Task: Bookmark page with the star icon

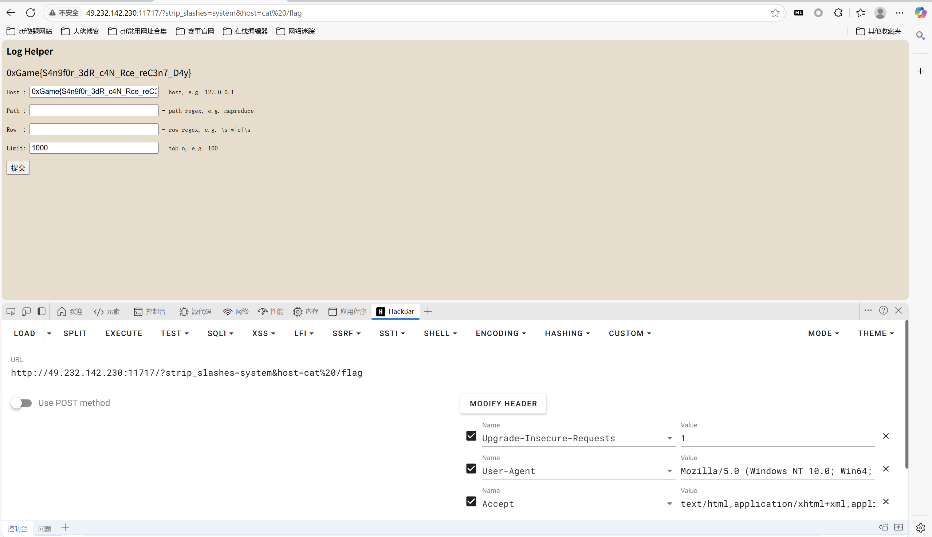Action: [775, 13]
